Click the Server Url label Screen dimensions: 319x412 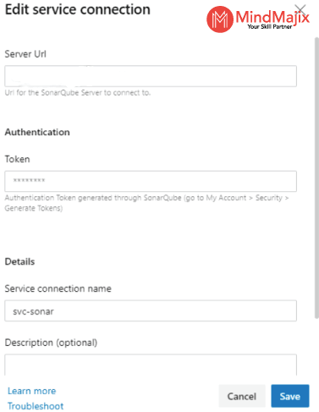(x=25, y=54)
